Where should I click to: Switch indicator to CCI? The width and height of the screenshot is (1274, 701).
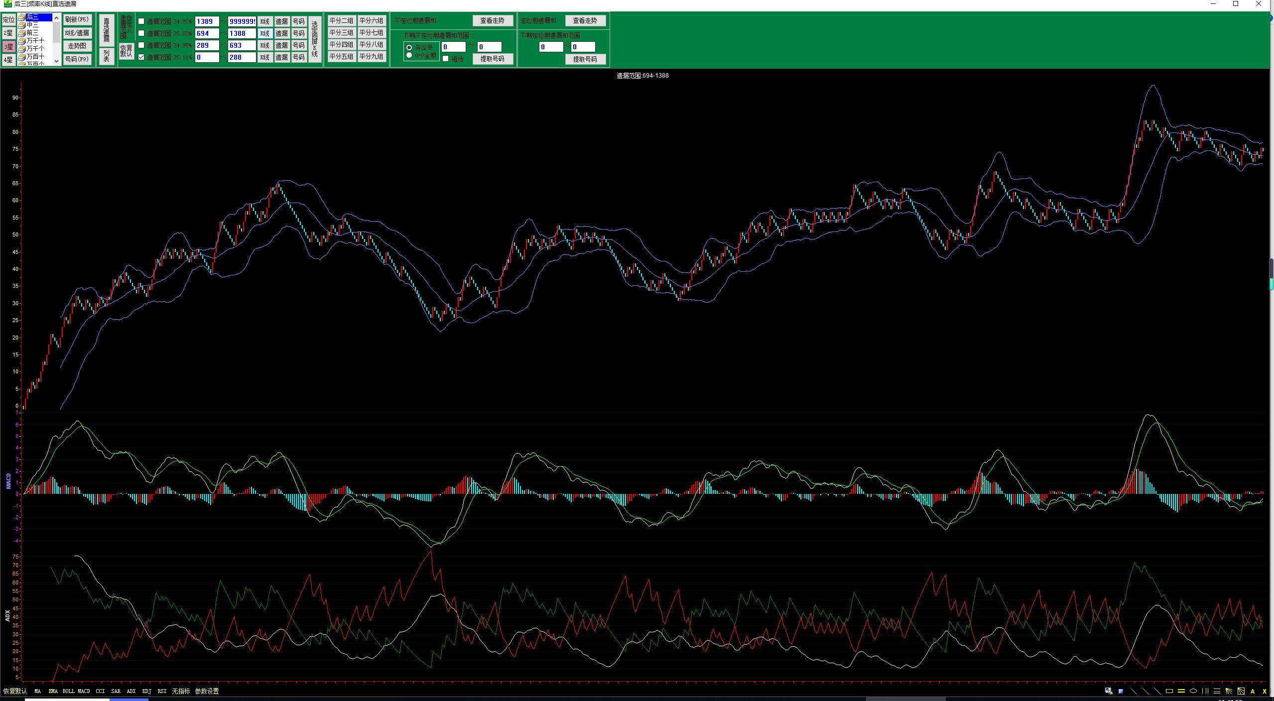[100, 691]
